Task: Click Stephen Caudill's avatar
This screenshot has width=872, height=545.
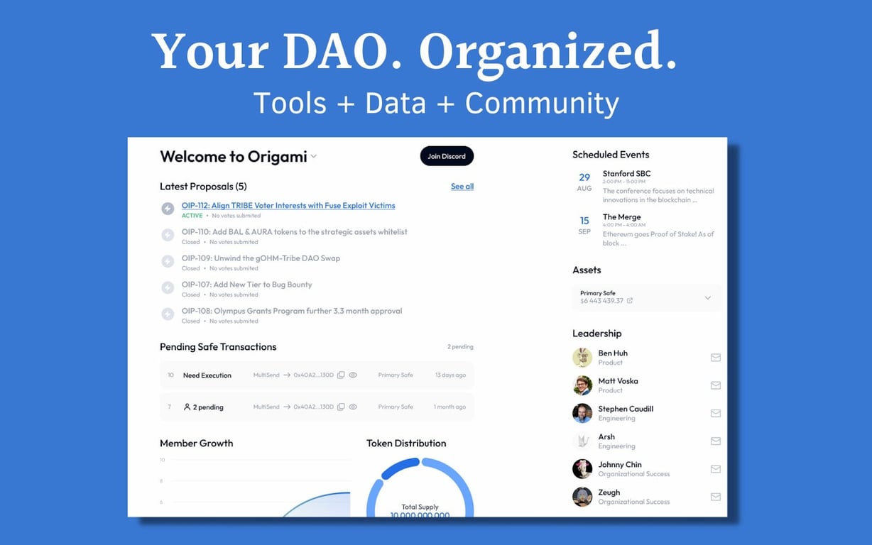Action: point(582,413)
